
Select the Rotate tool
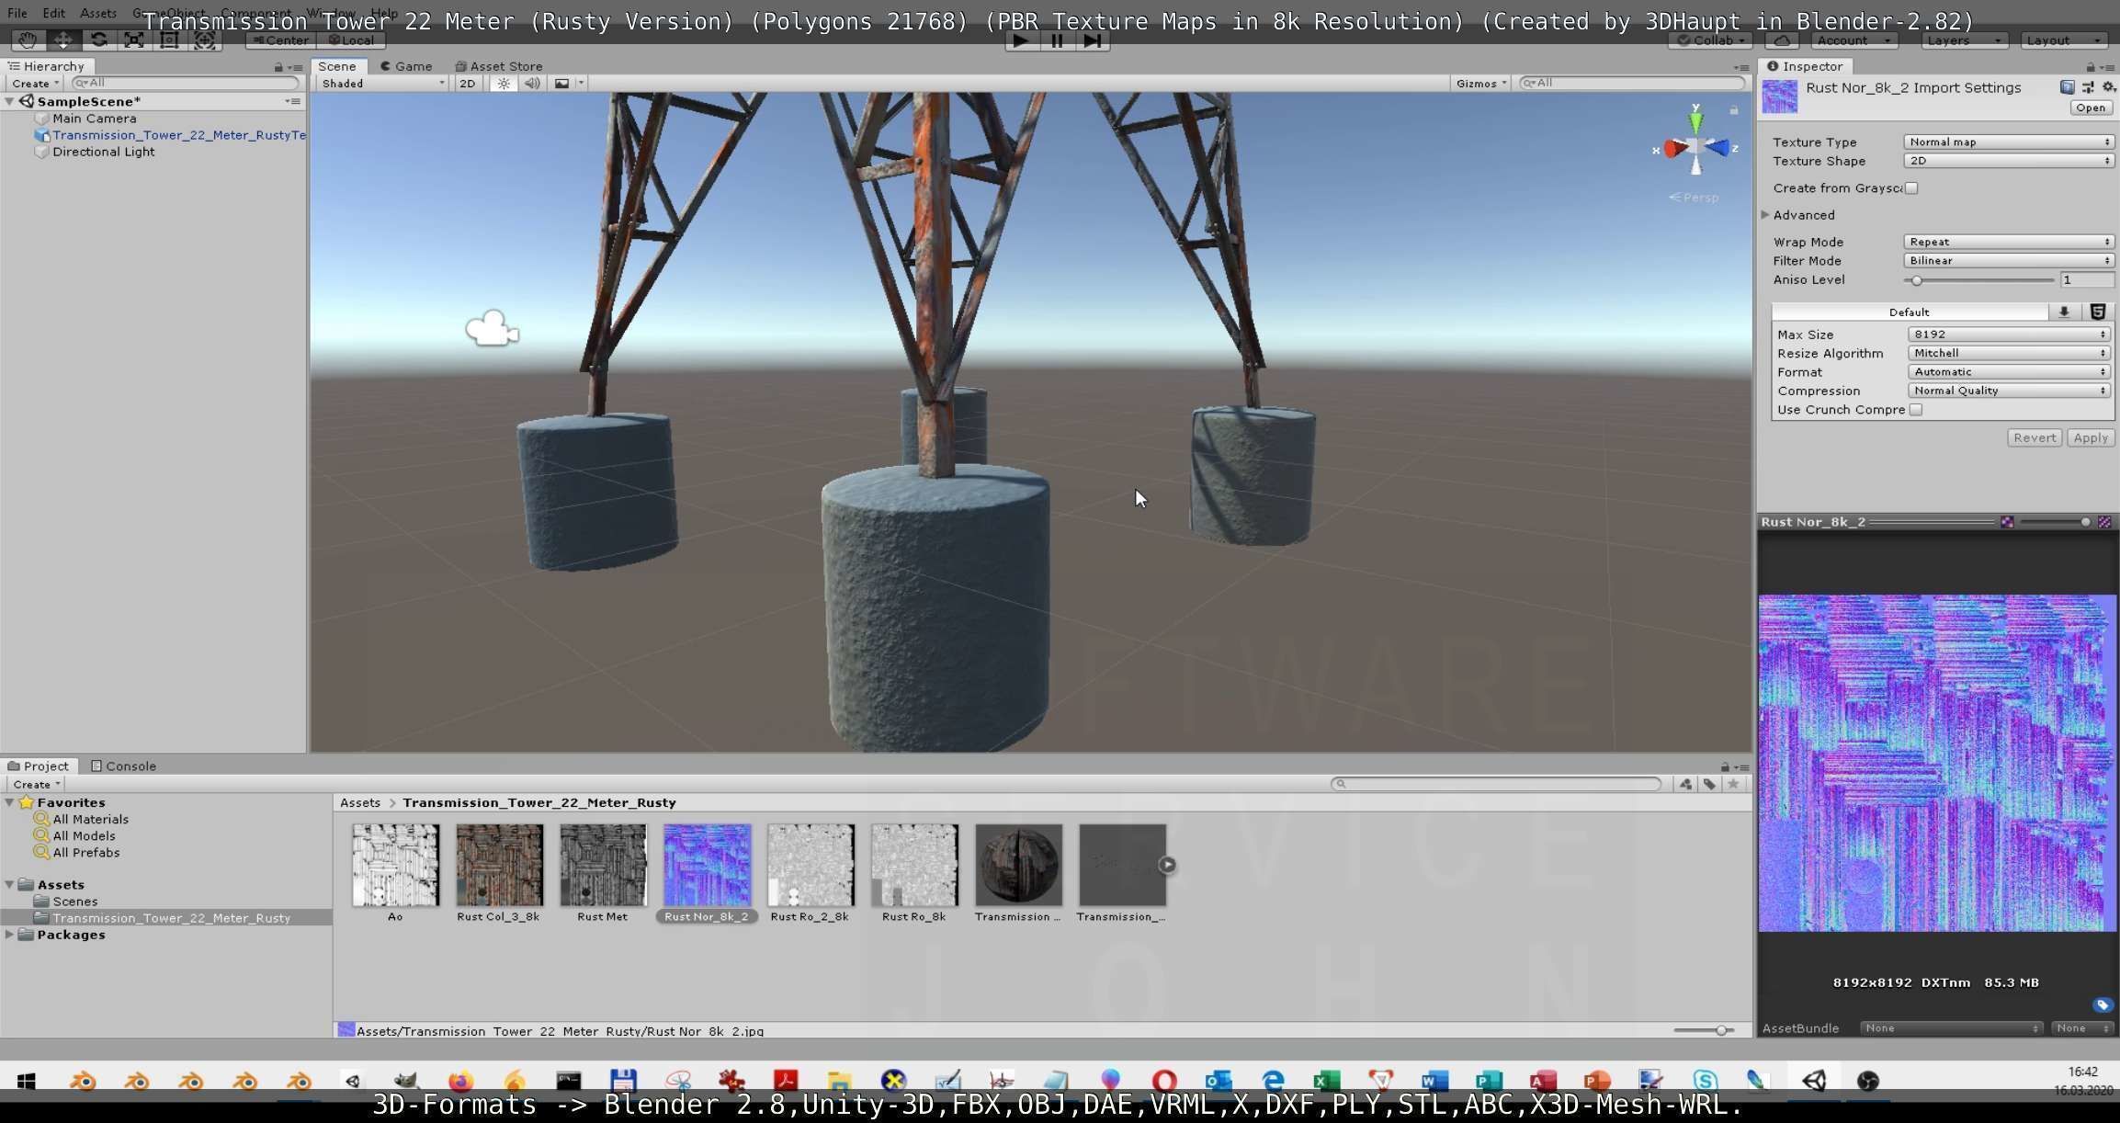pyautogui.click(x=98, y=40)
